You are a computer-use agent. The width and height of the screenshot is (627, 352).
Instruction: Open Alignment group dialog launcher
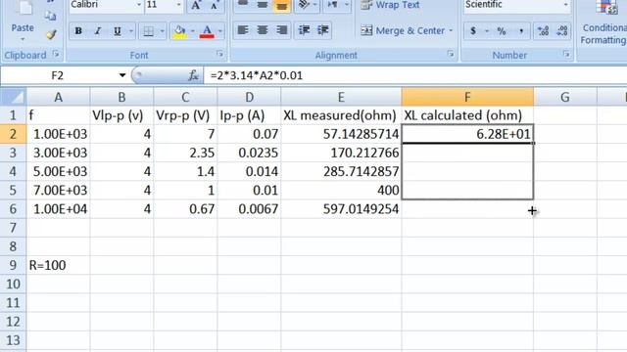point(451,54)
